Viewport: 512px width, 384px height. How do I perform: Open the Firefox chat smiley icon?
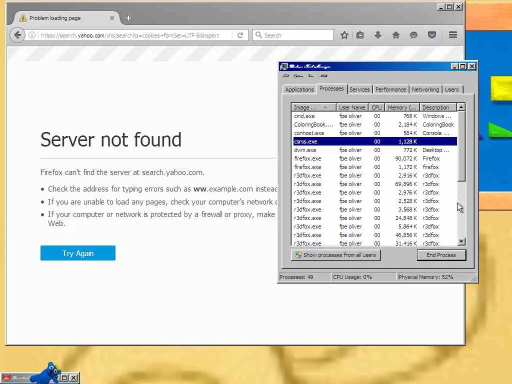tap(413, 35)
